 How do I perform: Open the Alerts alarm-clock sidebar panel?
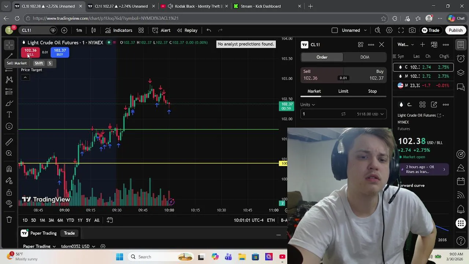tap(461, 59)
